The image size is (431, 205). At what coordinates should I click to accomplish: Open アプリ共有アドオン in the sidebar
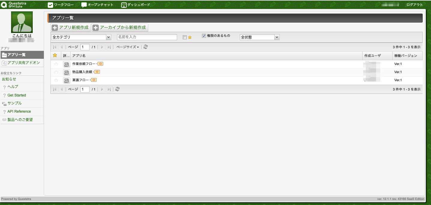click(23, 63)
